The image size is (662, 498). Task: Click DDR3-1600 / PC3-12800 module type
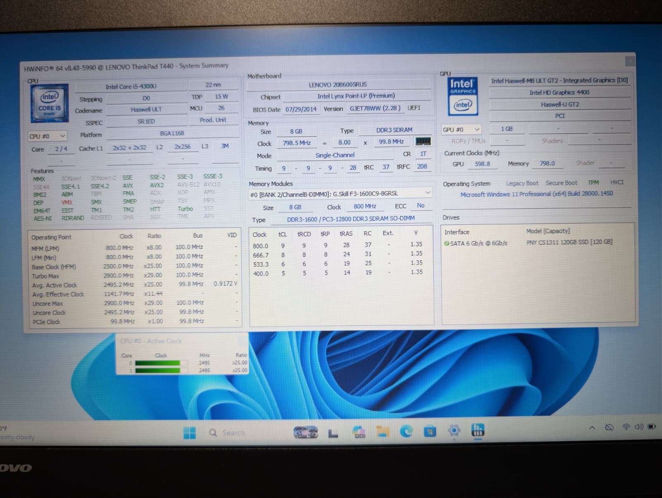[351, 218]
